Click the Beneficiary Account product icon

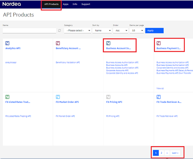(58, 43)
